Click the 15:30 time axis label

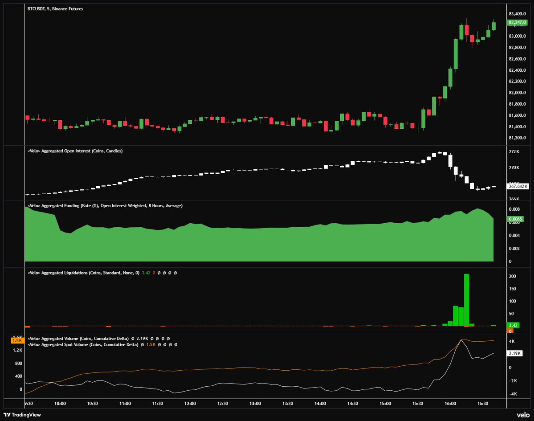click(418, 404)
